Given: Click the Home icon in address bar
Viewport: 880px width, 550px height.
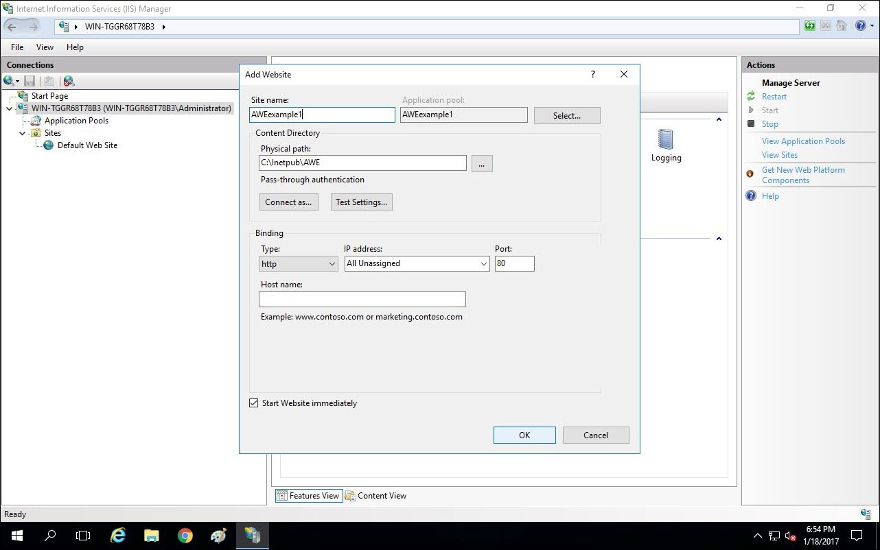Looking at the screenshot, I should tap(841, 26).
